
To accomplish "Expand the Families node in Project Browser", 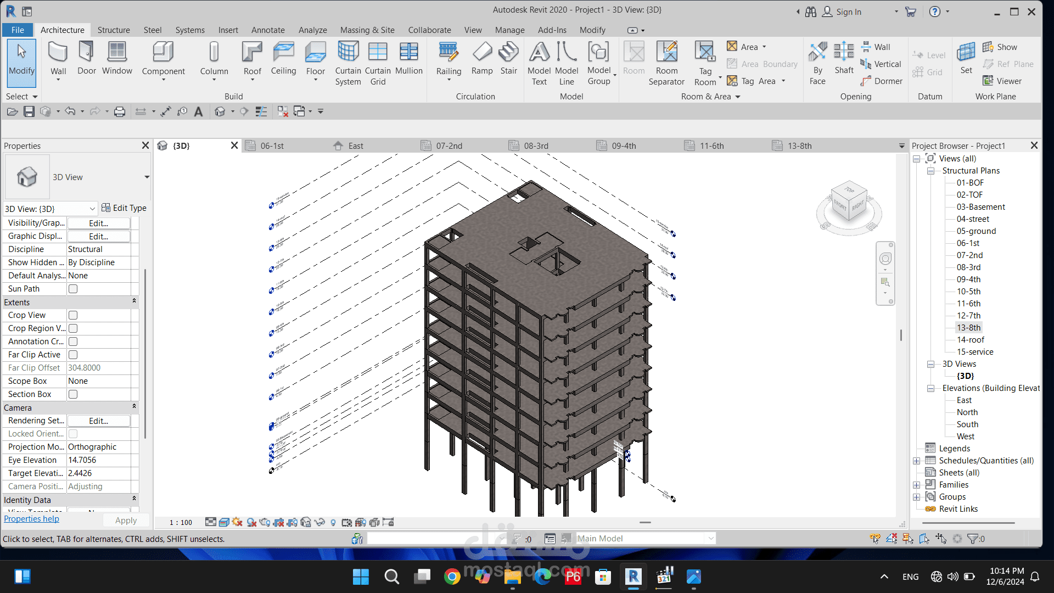I will [x=916, y=485].
